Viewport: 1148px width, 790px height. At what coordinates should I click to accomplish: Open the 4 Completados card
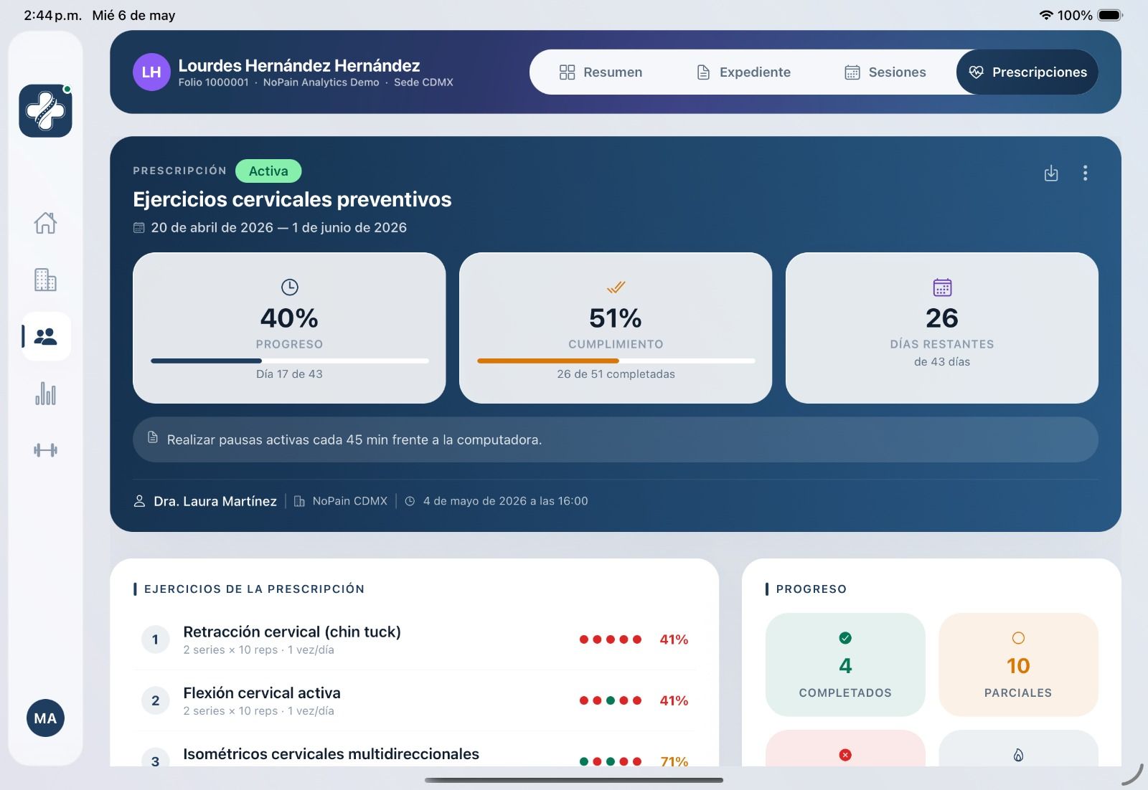click(x=845, y=665)
